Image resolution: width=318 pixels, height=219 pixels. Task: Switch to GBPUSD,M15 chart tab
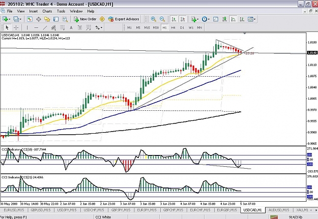click(x=40, y=210)
